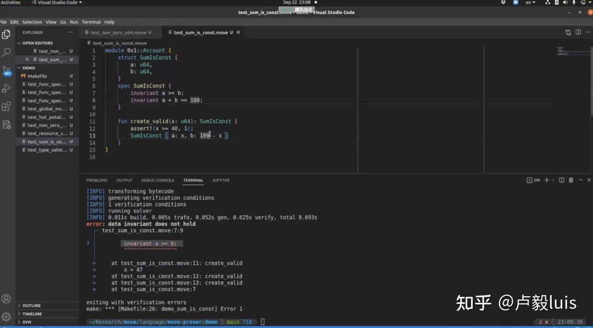Open the Extensions view
The image size is (593, 328).
7,106
